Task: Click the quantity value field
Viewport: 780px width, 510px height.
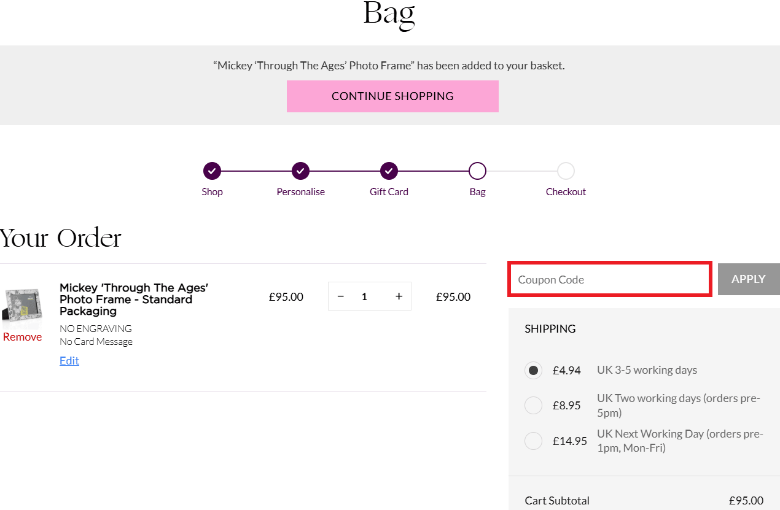Action: click(364, 296)
